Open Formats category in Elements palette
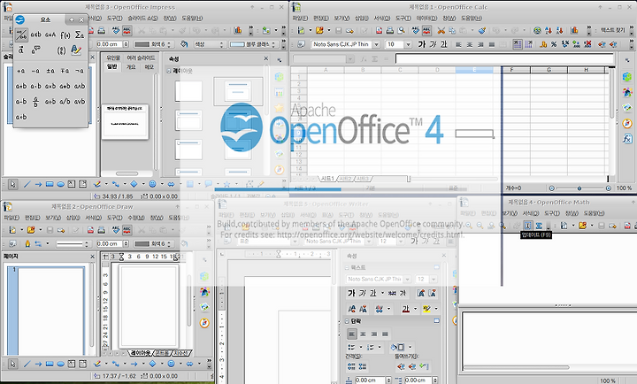The width and height of the screenshot is (637, 384). [76, 50]
